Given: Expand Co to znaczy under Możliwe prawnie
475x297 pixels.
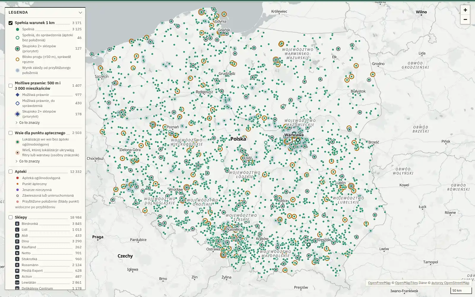Looking at the screenshot, I should (27, 123).
